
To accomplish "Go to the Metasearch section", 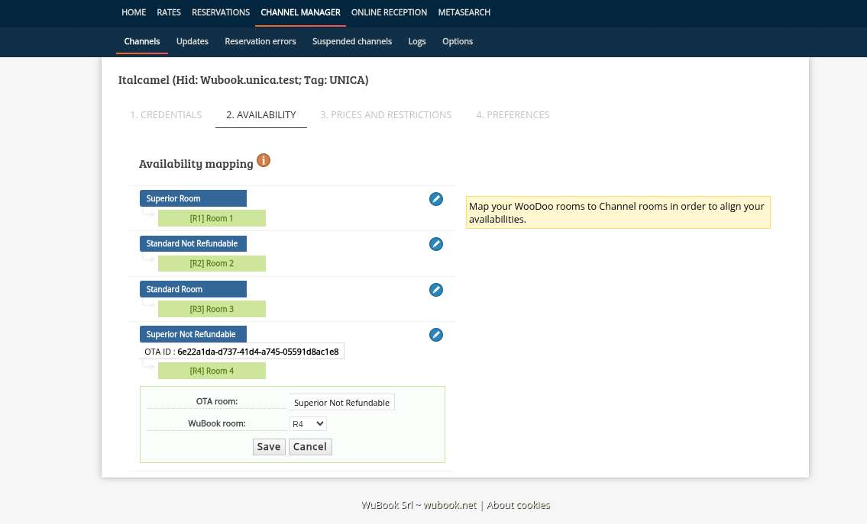I will click(x=464, y=12).
